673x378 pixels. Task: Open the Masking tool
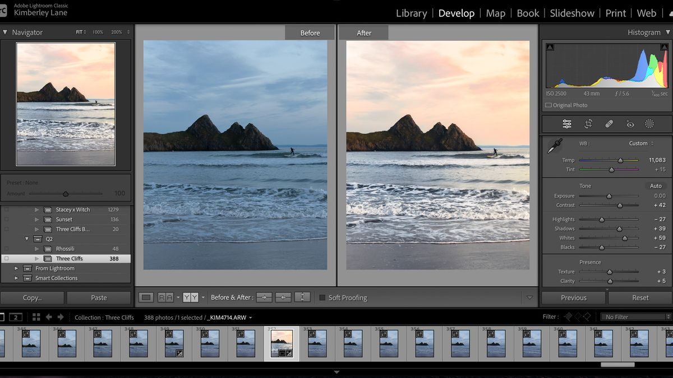[x=649, y=124]
